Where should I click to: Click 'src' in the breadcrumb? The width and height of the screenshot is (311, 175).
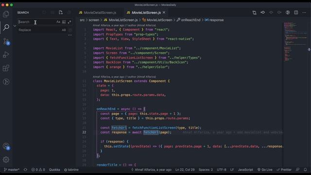82,20
